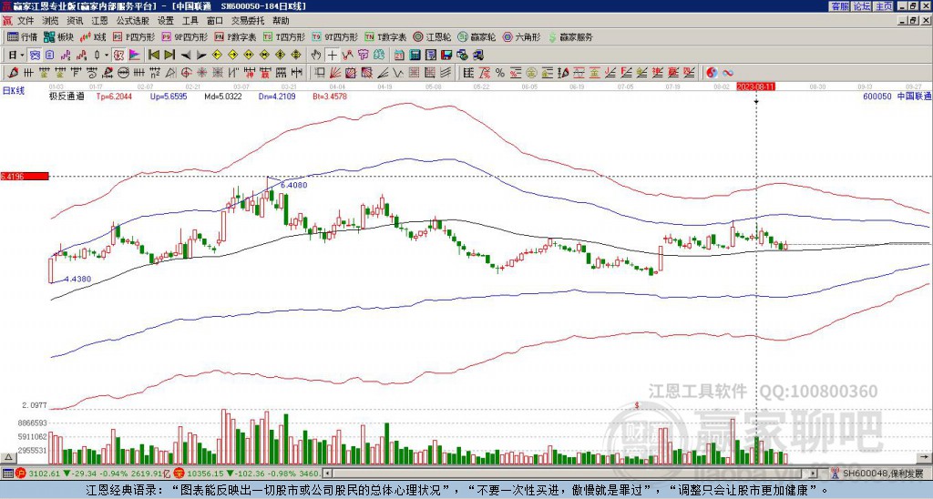Click the yin-yang symbol icon
The image size is (933, 499).
(x=712, y=73)
